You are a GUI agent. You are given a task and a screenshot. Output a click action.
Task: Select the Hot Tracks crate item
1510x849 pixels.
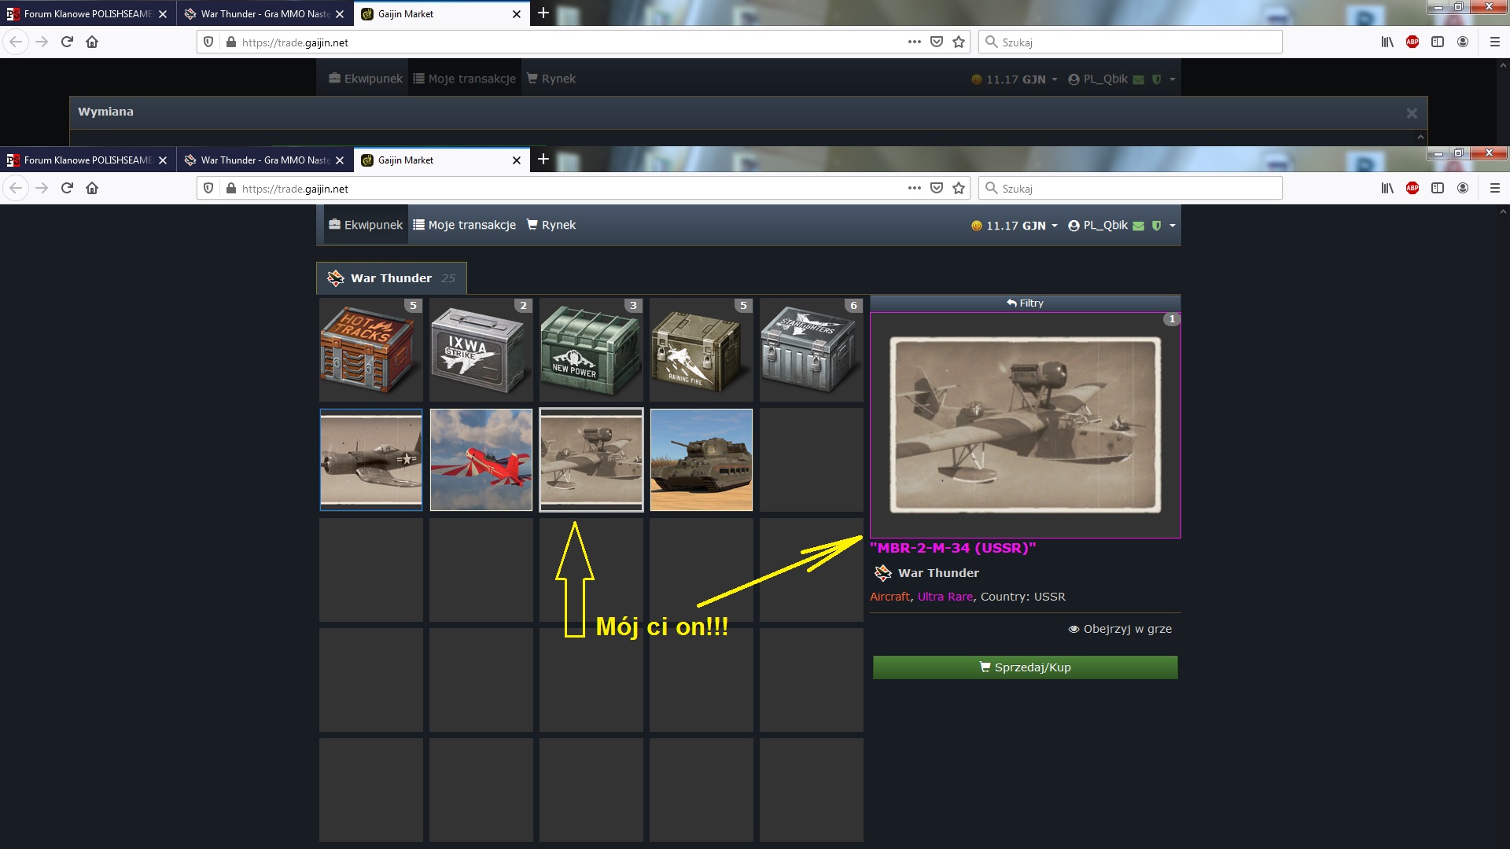pyautogui.click(x=370, y=350)
